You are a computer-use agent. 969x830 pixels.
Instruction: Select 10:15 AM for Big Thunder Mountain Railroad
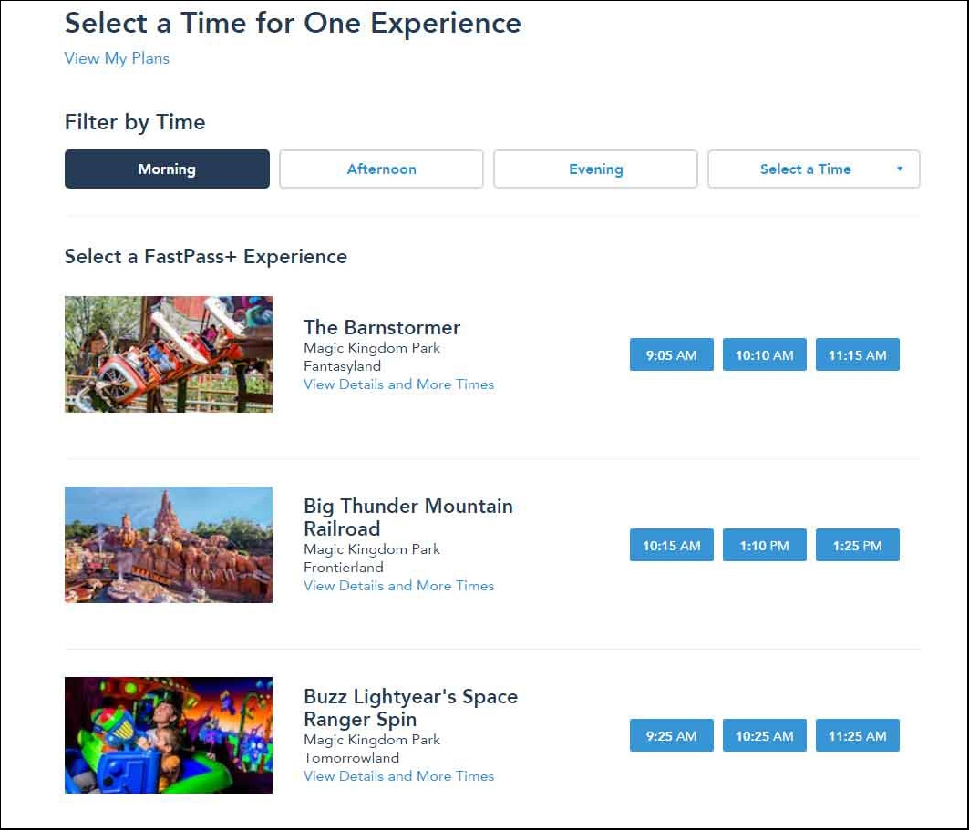[x=671, y=544]
